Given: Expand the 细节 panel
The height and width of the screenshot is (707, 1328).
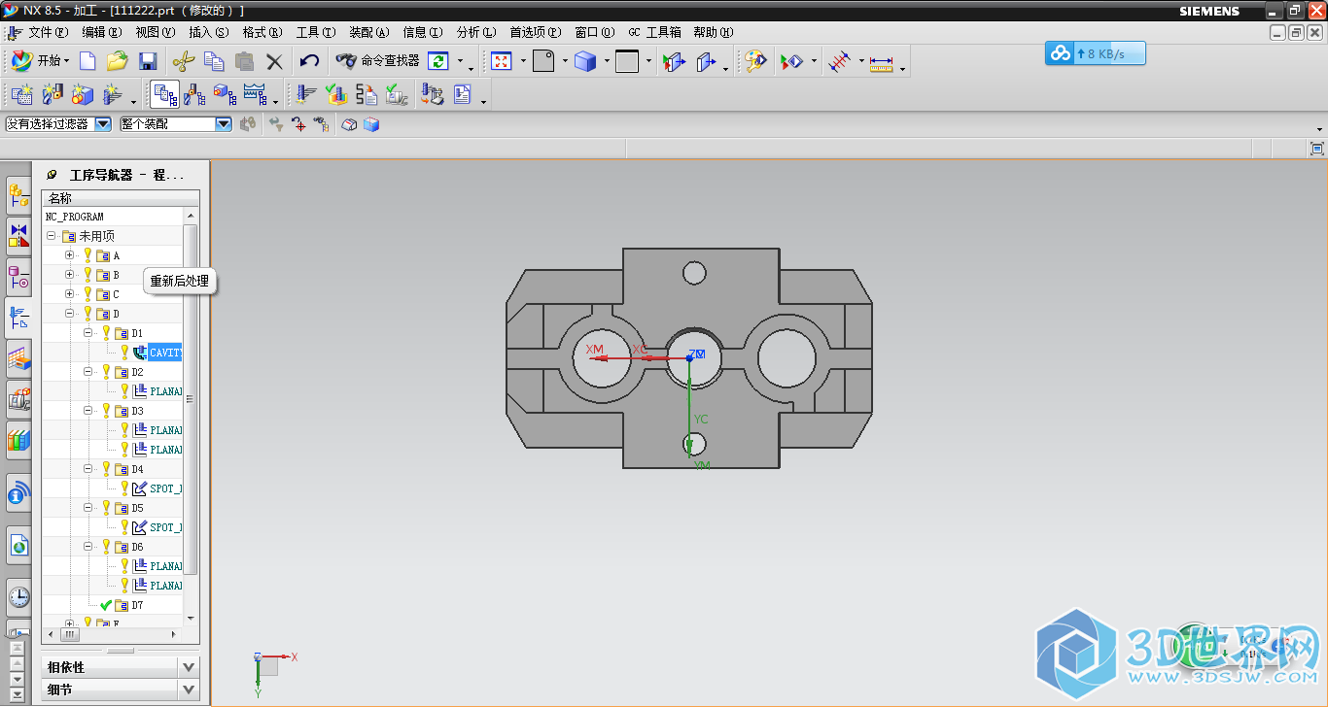Looking at the screenshot, I should [x=189, y=690].
